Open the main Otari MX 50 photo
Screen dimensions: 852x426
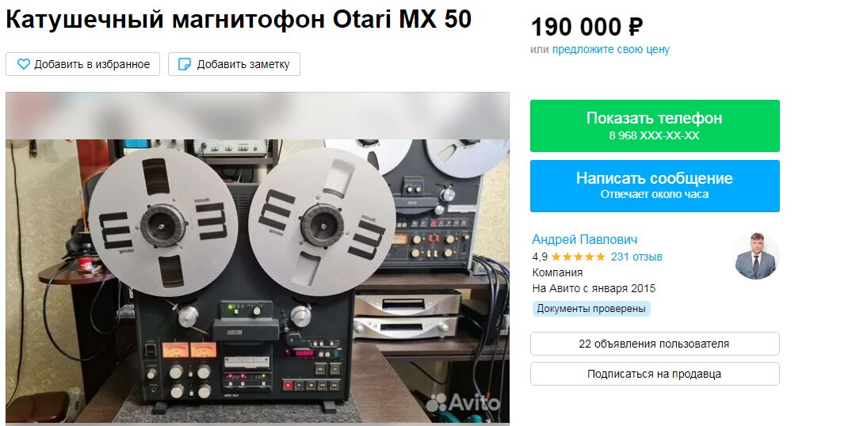[x=258, y=258]
